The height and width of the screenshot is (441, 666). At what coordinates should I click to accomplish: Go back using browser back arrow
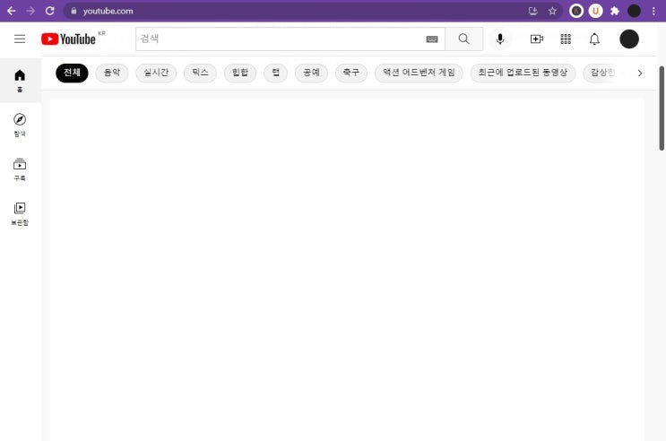[x=12, y=11]
